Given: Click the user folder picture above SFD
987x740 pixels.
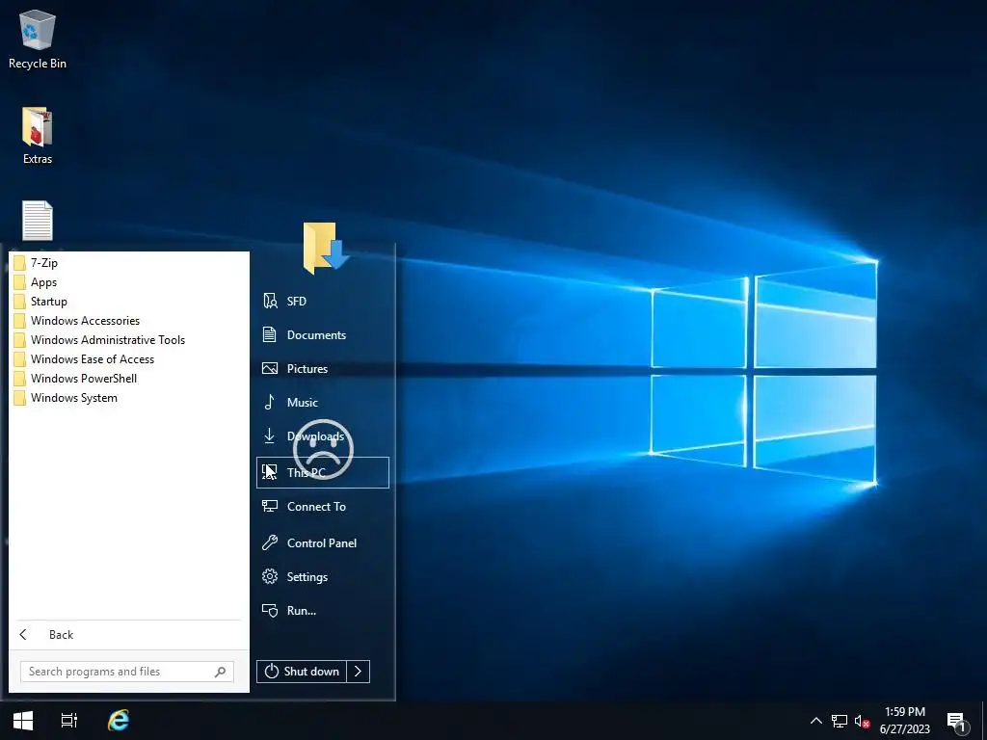Looking at the screenshot, I should coord(326,248).
